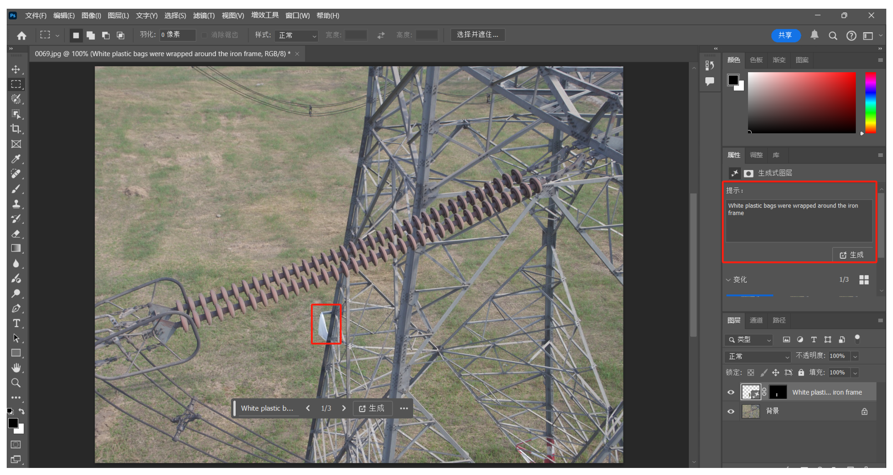Select the Clone Stamp tool
893x475 pixels.
coord(15,204)
